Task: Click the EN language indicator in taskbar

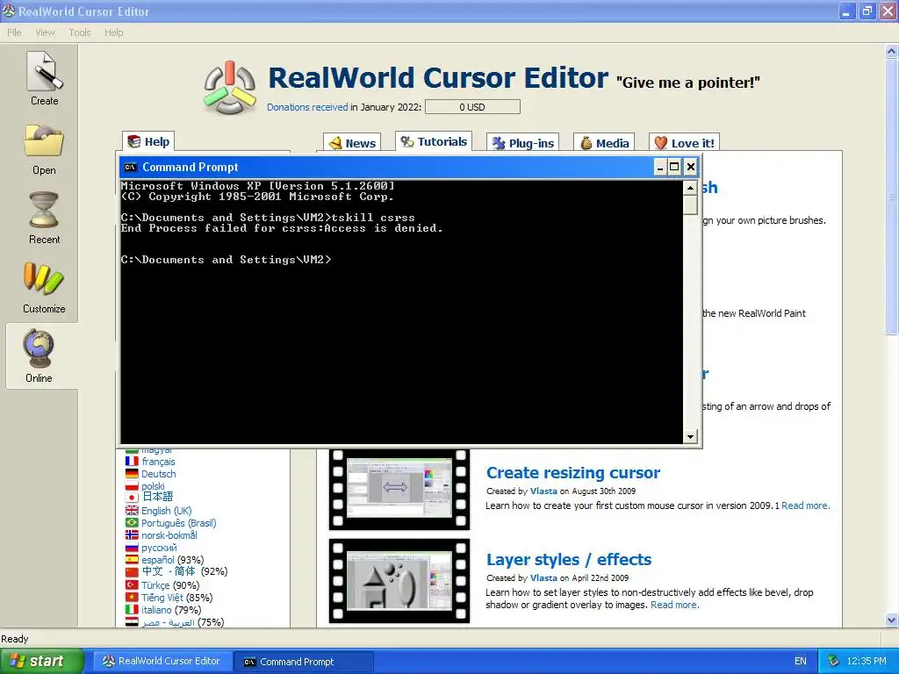Action: click(x=801, y=662)
